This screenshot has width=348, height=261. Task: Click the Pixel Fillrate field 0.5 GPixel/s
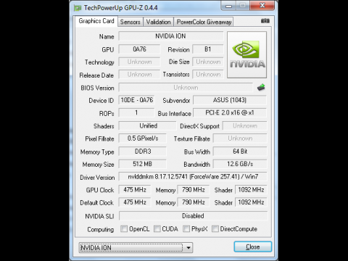(143, 138)
